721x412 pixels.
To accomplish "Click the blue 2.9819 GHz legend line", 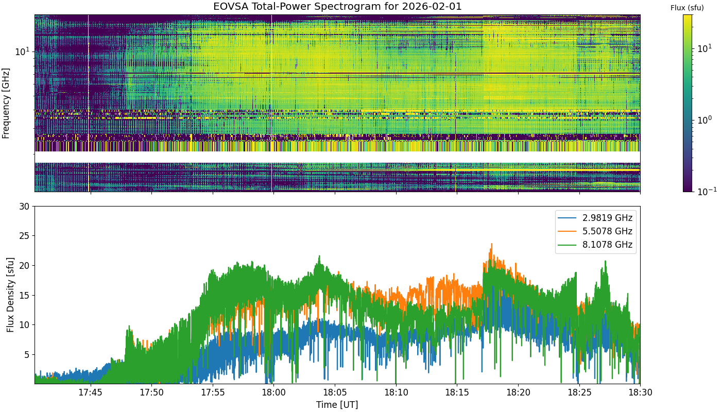I will pyautogui.click(x=567, y=217).
